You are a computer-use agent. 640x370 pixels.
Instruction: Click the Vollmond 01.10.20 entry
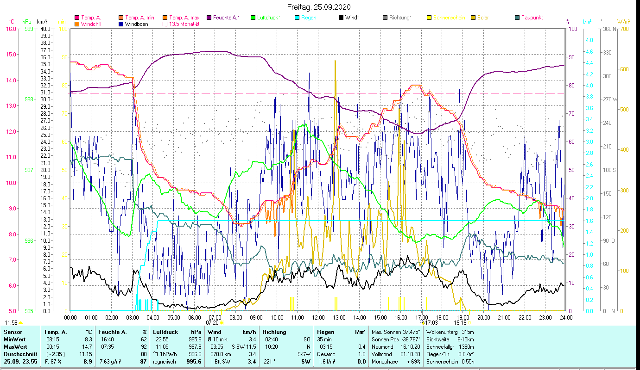pos(396,354)
